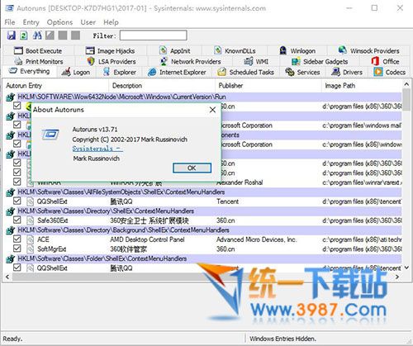Screen dimensions: 413x346
Task: Uncheck the Safe360Ext entry checkbox
Action: 17,220
